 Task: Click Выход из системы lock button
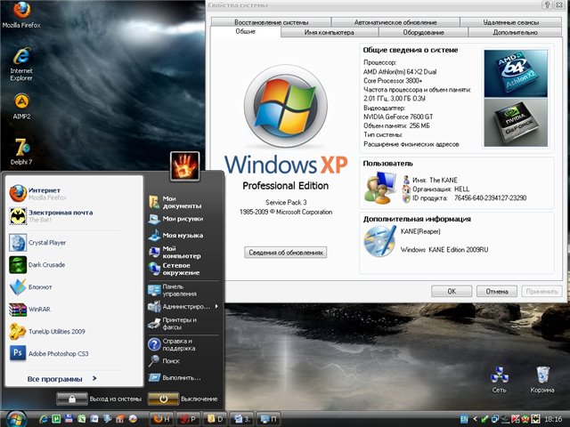pyautogui.click(x=72, y=399)
